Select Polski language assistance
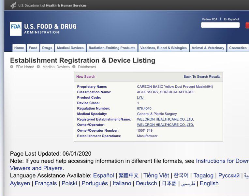Screen dimensions: 249x196 click(69, 183)
